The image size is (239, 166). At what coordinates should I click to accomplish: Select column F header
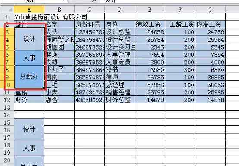point(180,9)
